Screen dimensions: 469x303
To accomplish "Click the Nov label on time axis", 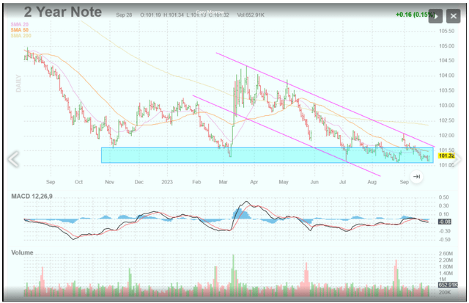I will tap(109, 182).
